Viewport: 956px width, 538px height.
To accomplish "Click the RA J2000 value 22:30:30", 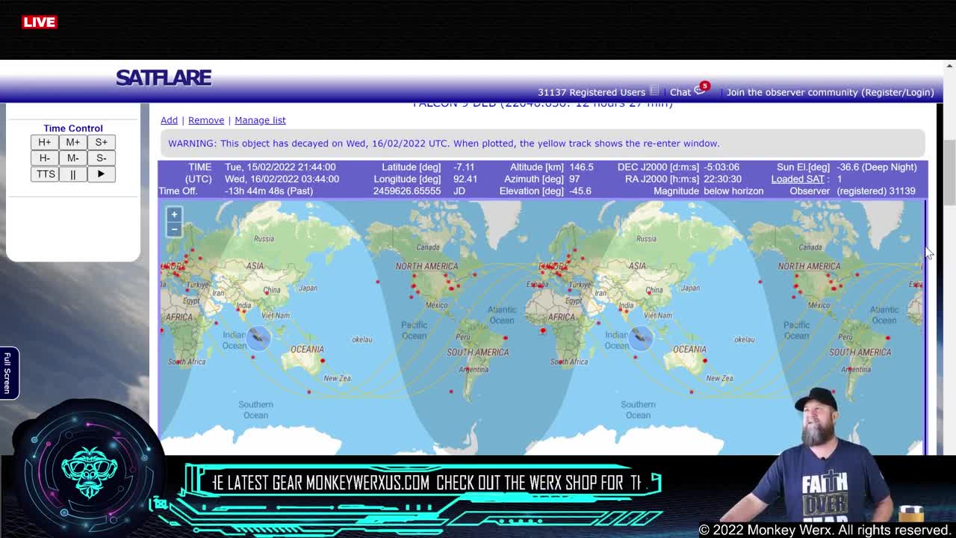I will pyautogui.click(x=722, y=179).
